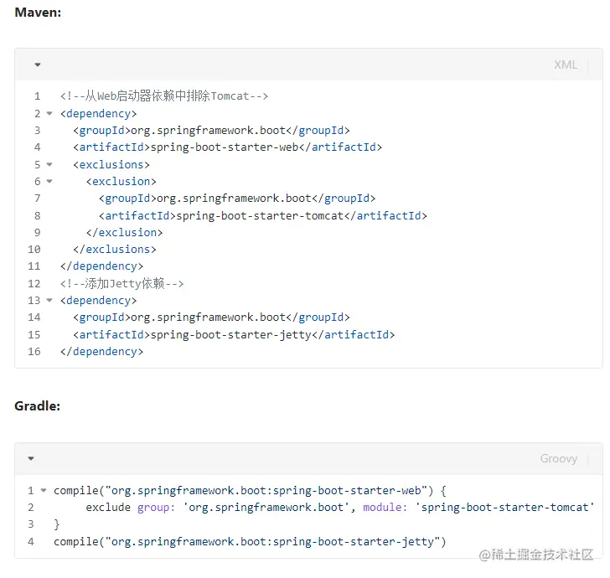Fold the dependency tag on line 13

pyautogui.click(x=49, y=300)
